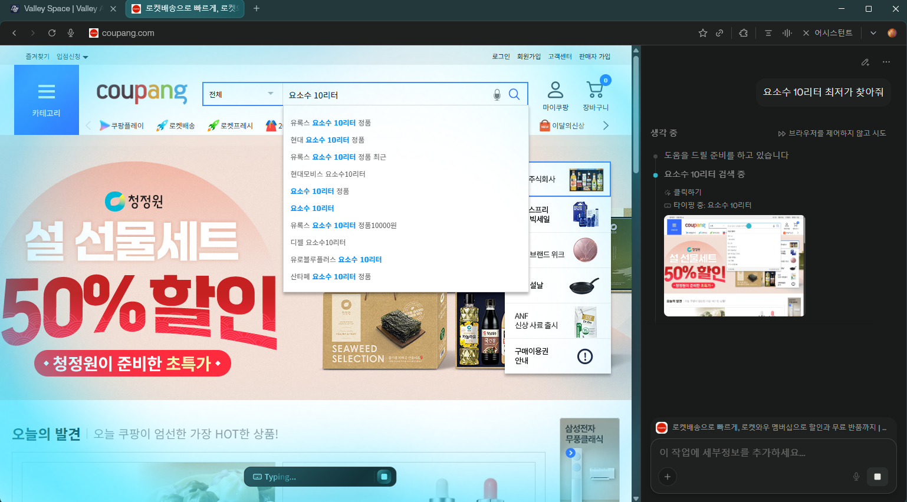Expand the 전체 category dropdown
The height and width of the screenshot is (502, 907).
[x=242, y=94]
